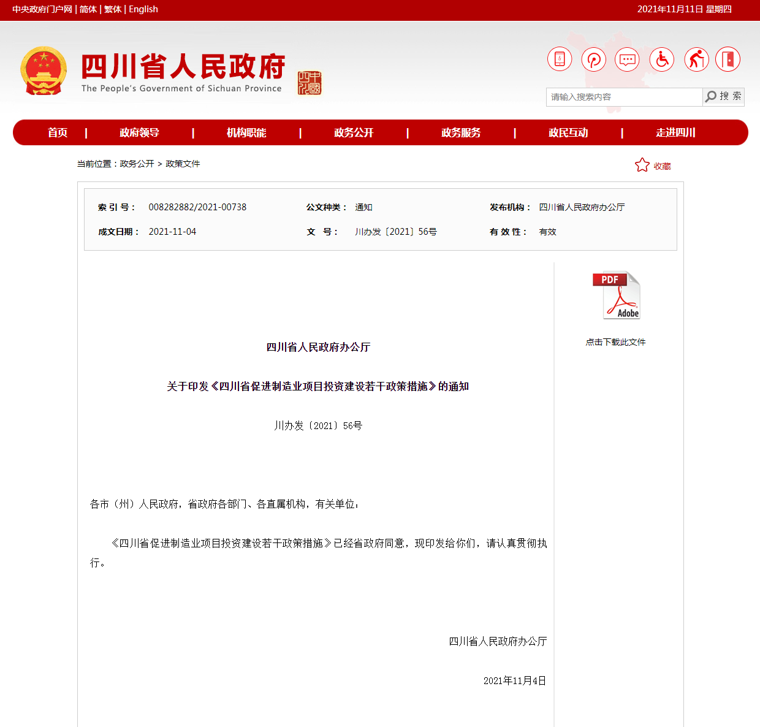The image size is (760, 727).
Task: Click the mobile phone version icon
Action: click(559, 59)
